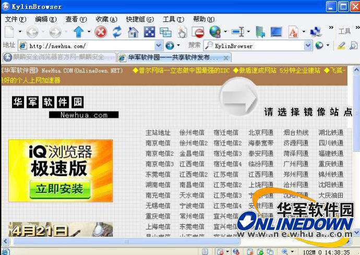The image size is (360, 255).
Task: Expand the address bar URL history dropdown
Action: (x=159, y=45)
